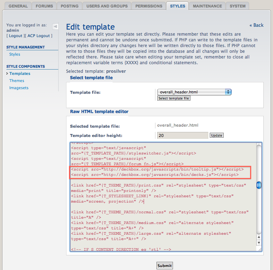Click inside the raw HTML template editor

(x=163, y=196)
